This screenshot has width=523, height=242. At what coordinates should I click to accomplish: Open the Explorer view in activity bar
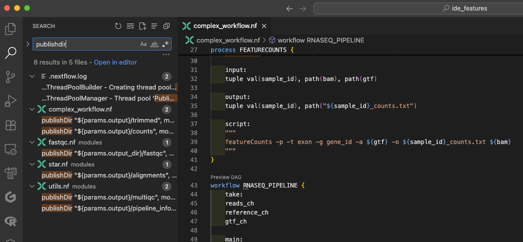[x=11, y=29]
